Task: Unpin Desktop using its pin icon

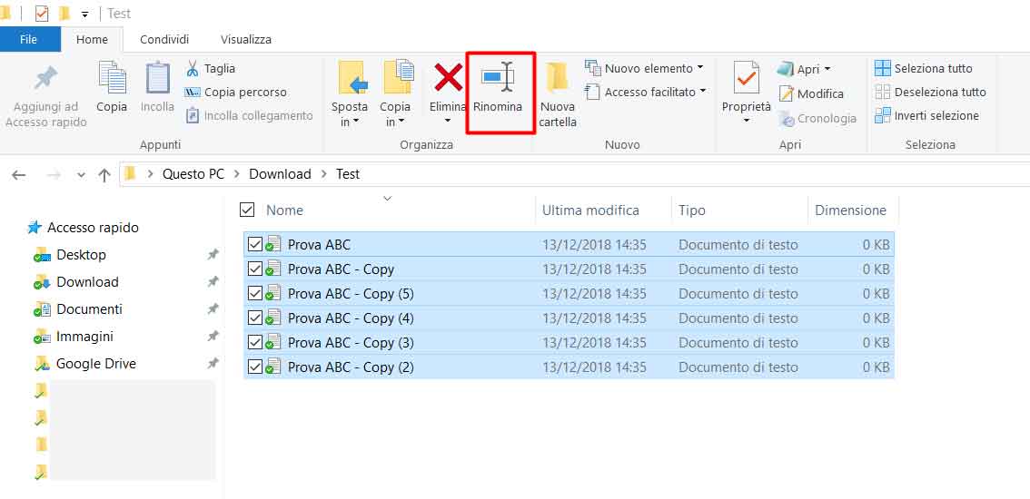Action: [x=213, y=255]
